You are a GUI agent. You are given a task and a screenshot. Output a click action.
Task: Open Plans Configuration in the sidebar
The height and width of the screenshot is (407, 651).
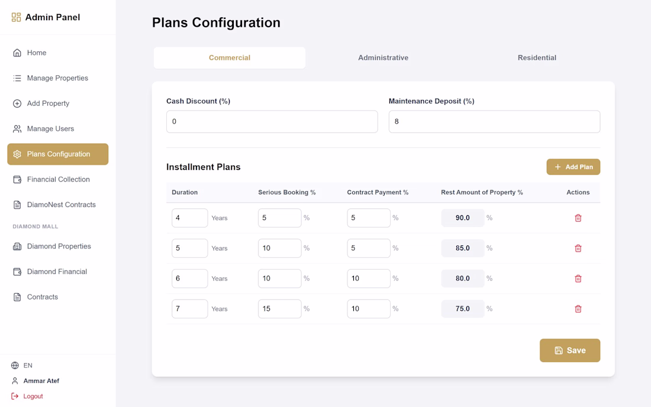tap(58, 154)
